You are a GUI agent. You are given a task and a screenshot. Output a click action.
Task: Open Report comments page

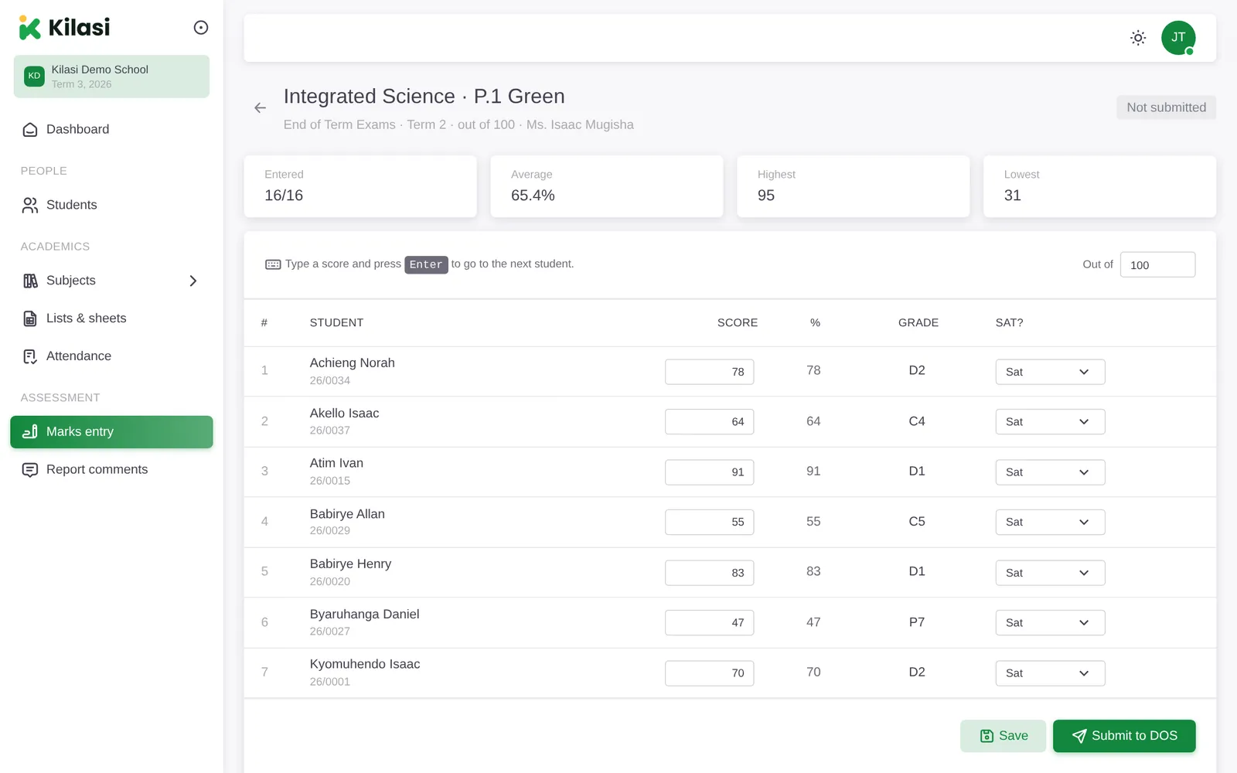click(111, 470)
